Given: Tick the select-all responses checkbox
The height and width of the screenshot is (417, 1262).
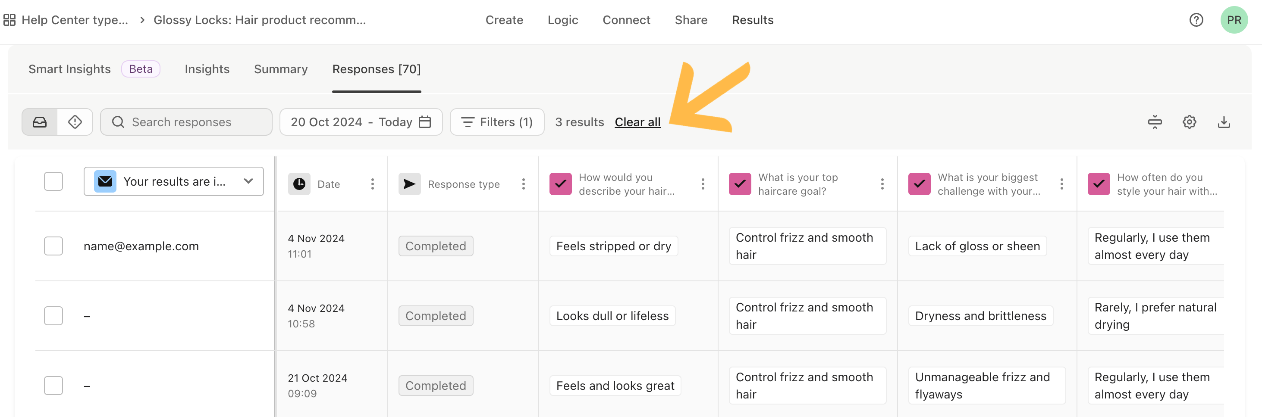Looking at the screenshot, I should click(53, 182).
